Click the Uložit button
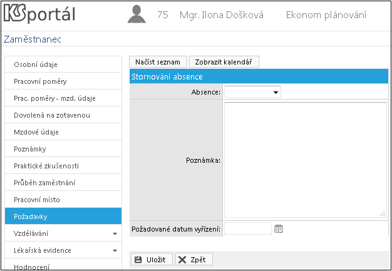 click(x=152, y=260)
